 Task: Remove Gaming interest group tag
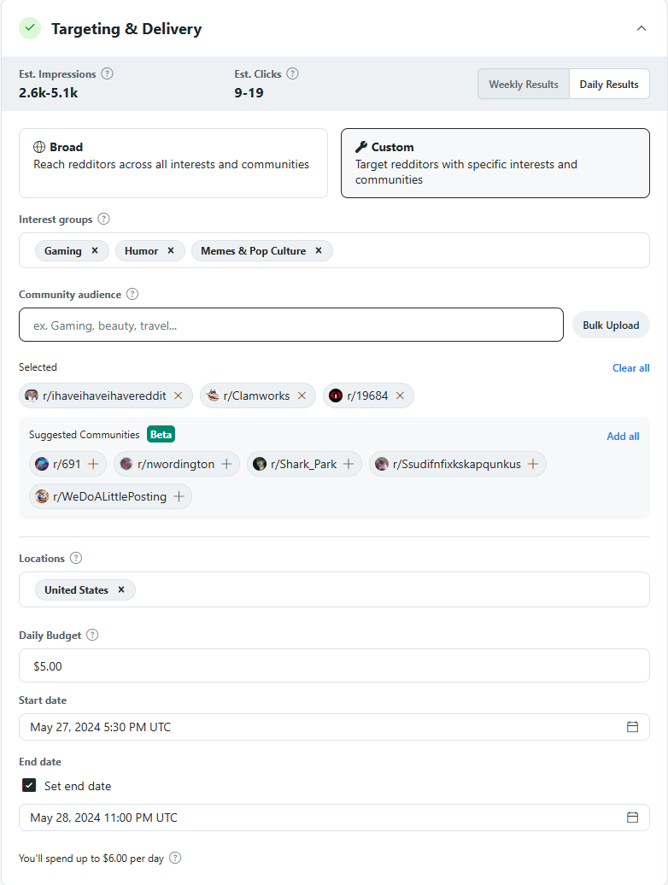95,251
